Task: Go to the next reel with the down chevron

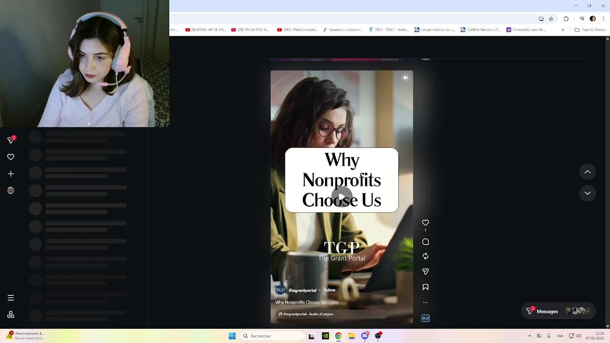Action: 588,193
